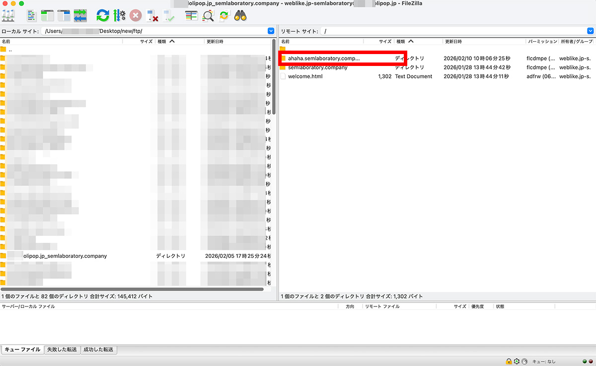Expand the remote site path dropdown

591,31
